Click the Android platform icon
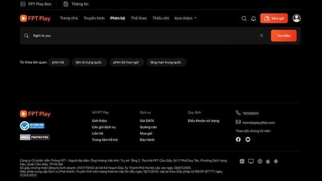322x181 pixels. point(276,161)
